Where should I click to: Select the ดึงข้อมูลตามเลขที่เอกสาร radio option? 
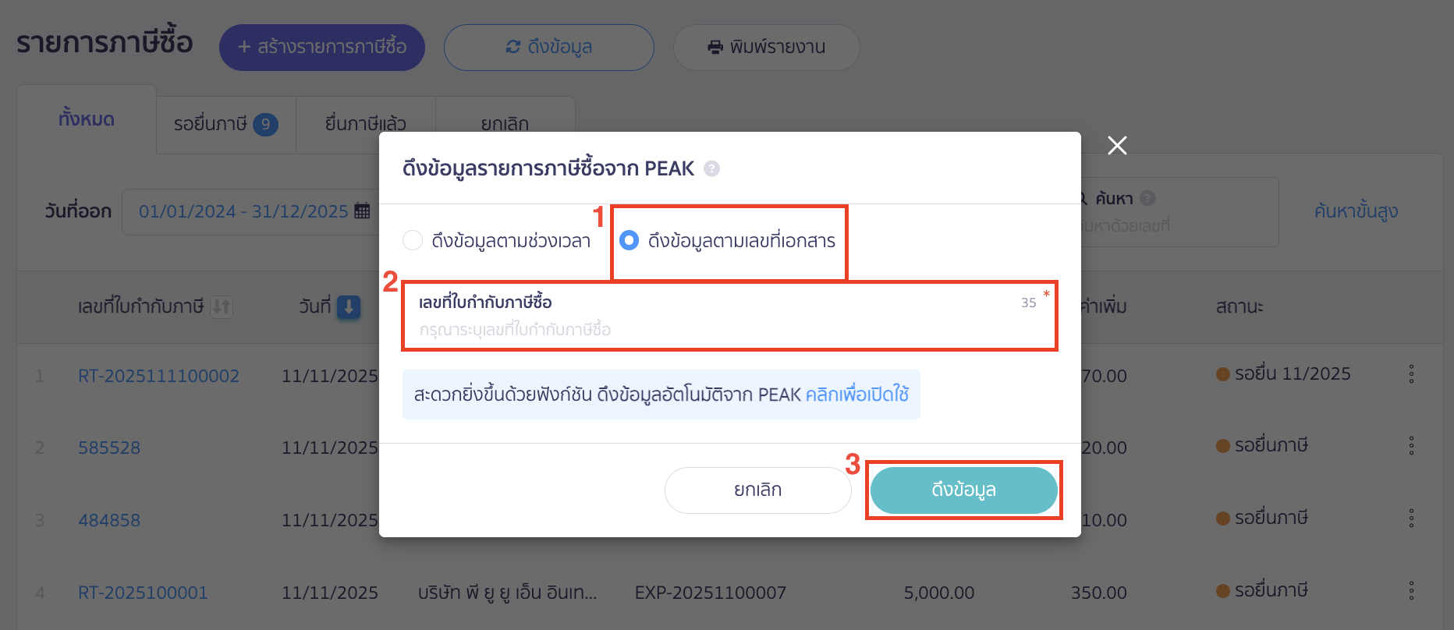click(629, 240)
